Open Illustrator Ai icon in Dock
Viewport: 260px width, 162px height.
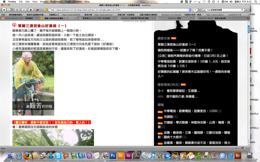pos(121,156)
